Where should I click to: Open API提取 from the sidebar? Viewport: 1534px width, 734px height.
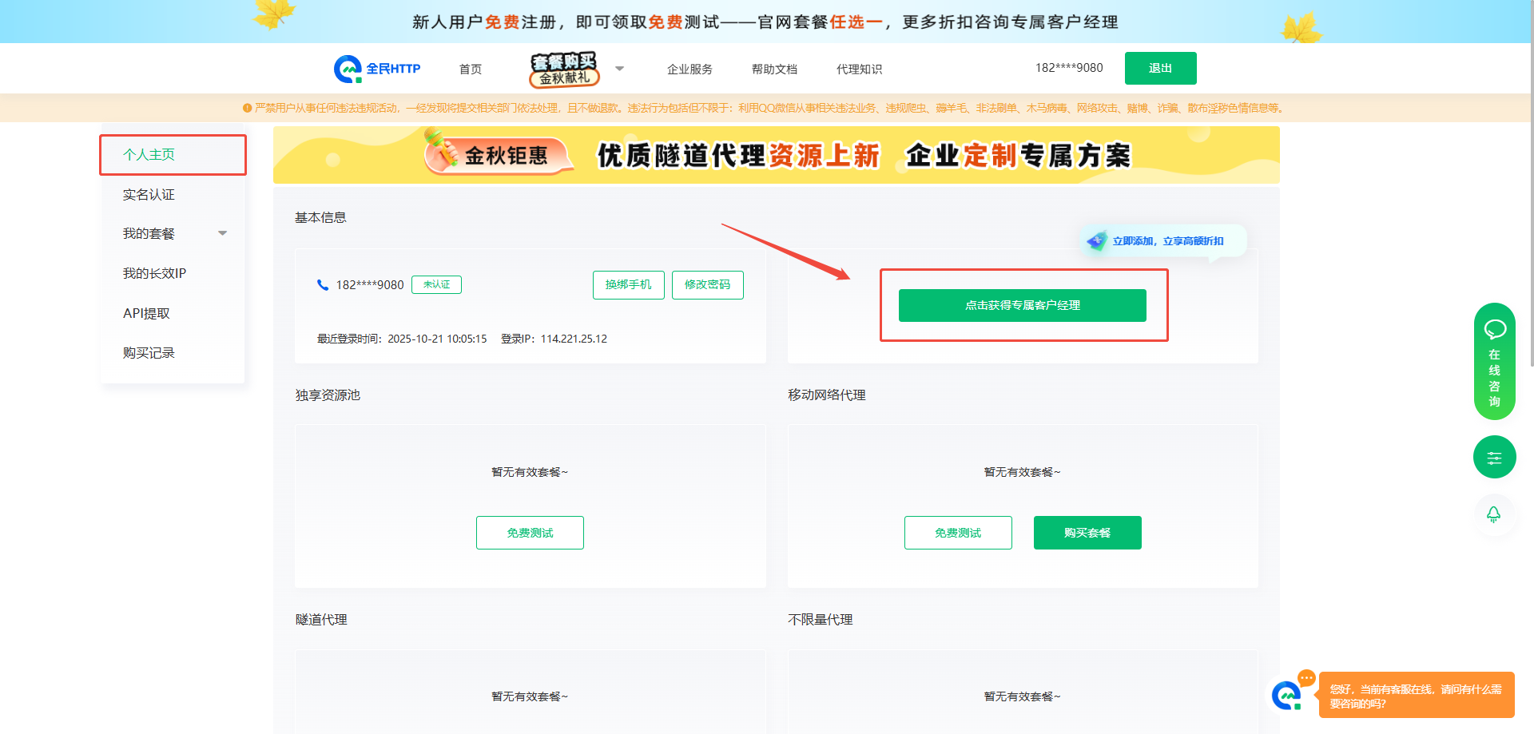click(146, 314)
